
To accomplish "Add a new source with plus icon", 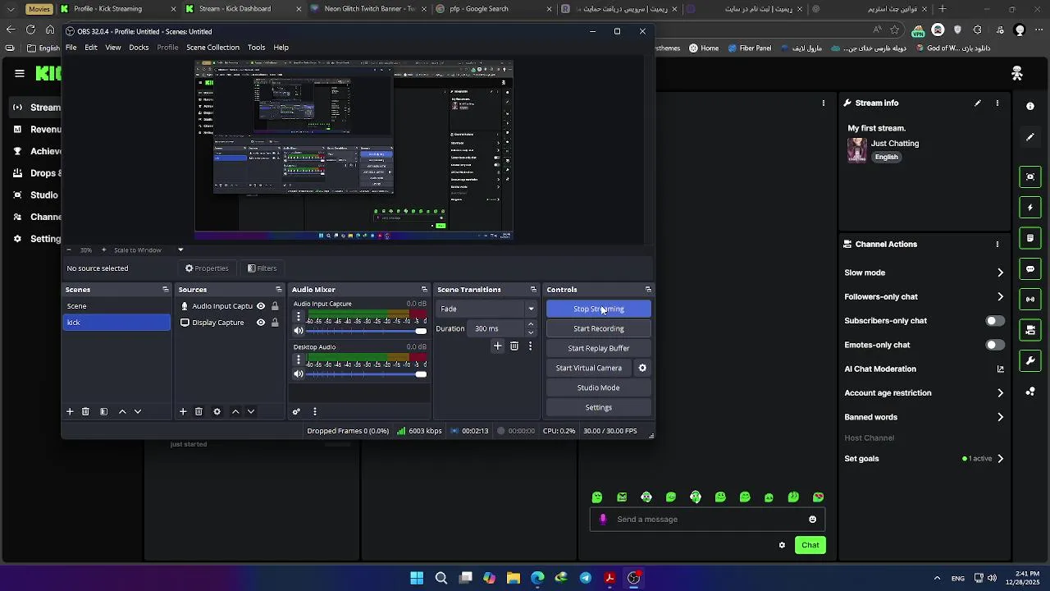I will (x=183, y=411).
